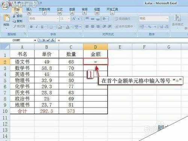Image resolution: width=188 pixels, height=141 pixels.
Task: Click the 自动换行 wrap text button
Action: pos(122,19)
